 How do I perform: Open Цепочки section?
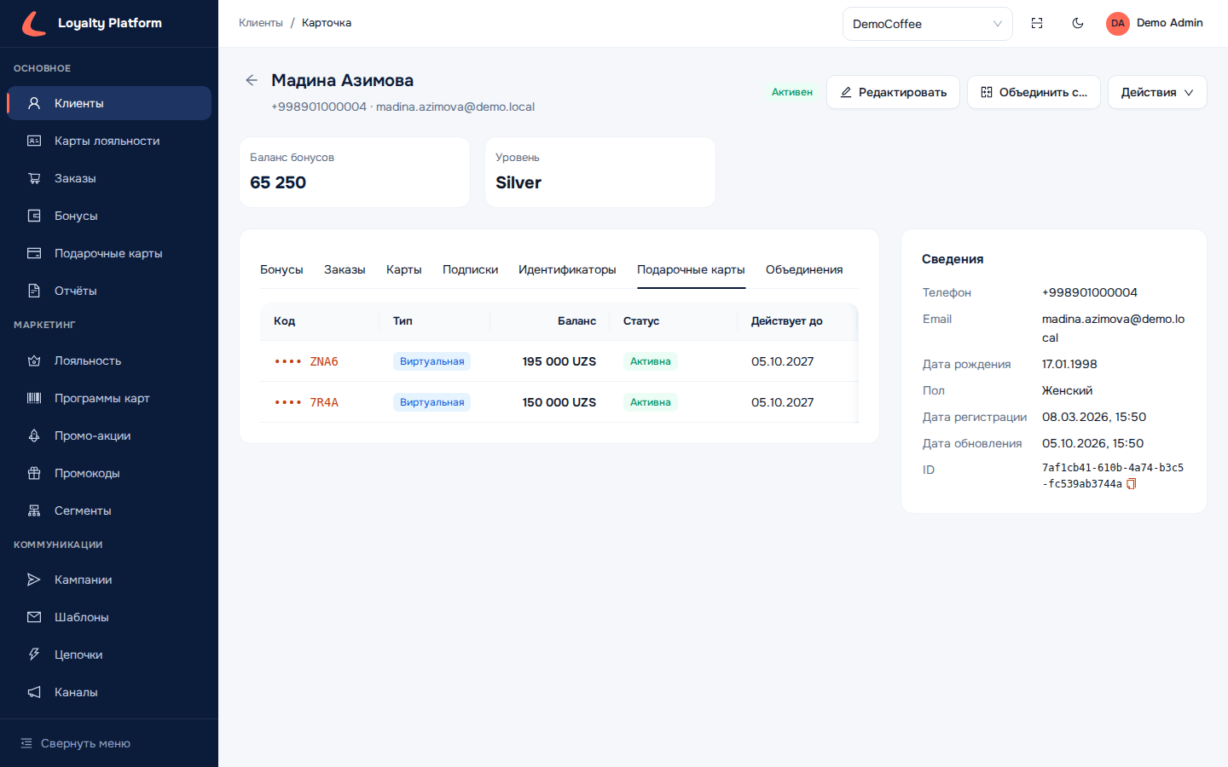[x=109, y=655]
